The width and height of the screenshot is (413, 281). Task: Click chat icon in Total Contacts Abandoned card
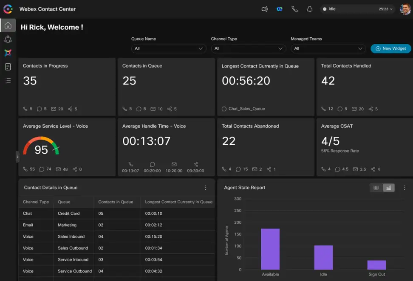coord(238,169)
